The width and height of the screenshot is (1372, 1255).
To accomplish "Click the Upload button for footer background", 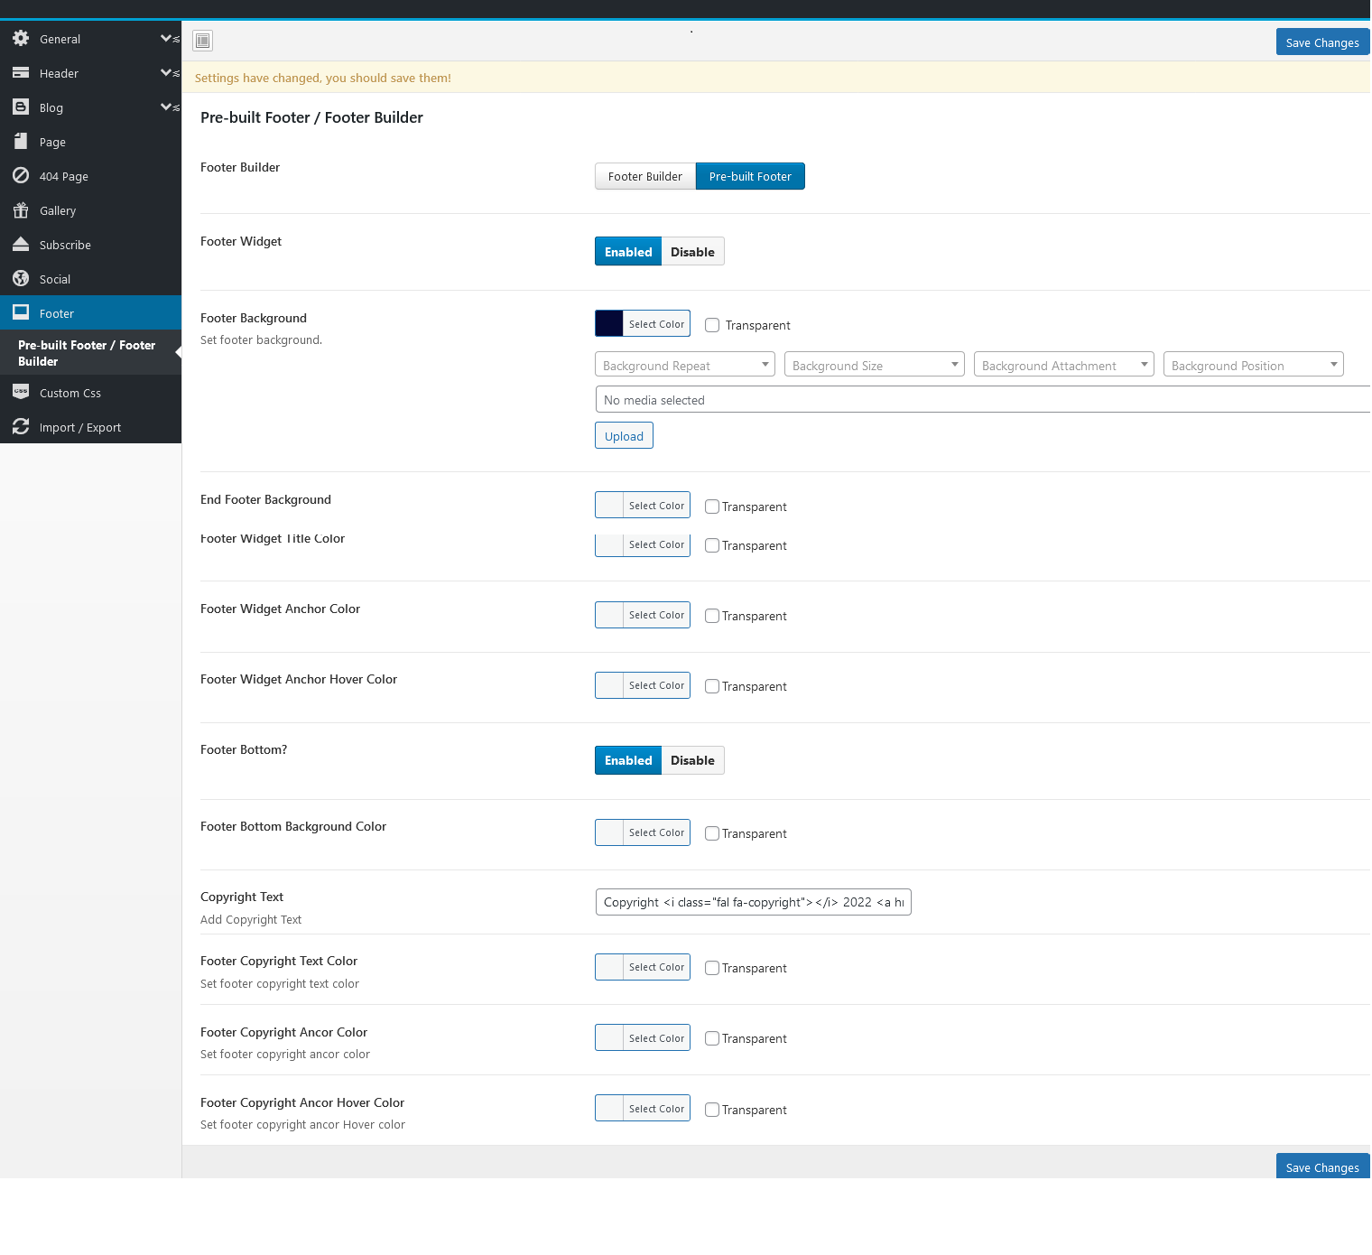I will [x=624, y=436].
